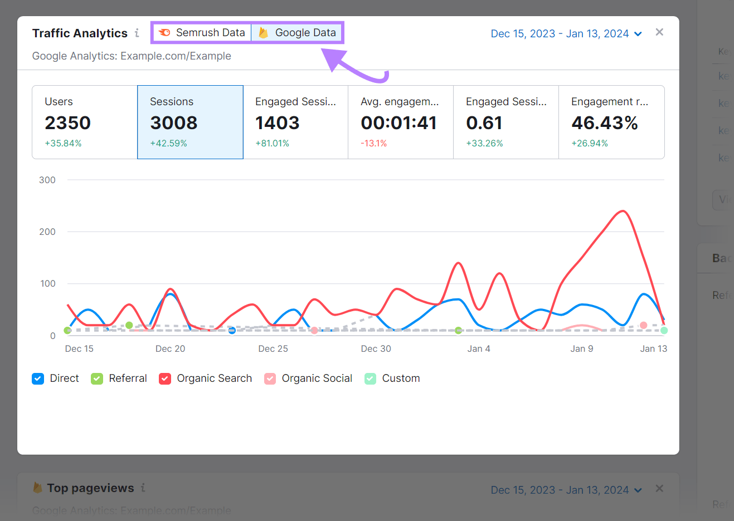
Task: Toggle off the Custom legend checkbox
Action: click(x=371, y=379)
